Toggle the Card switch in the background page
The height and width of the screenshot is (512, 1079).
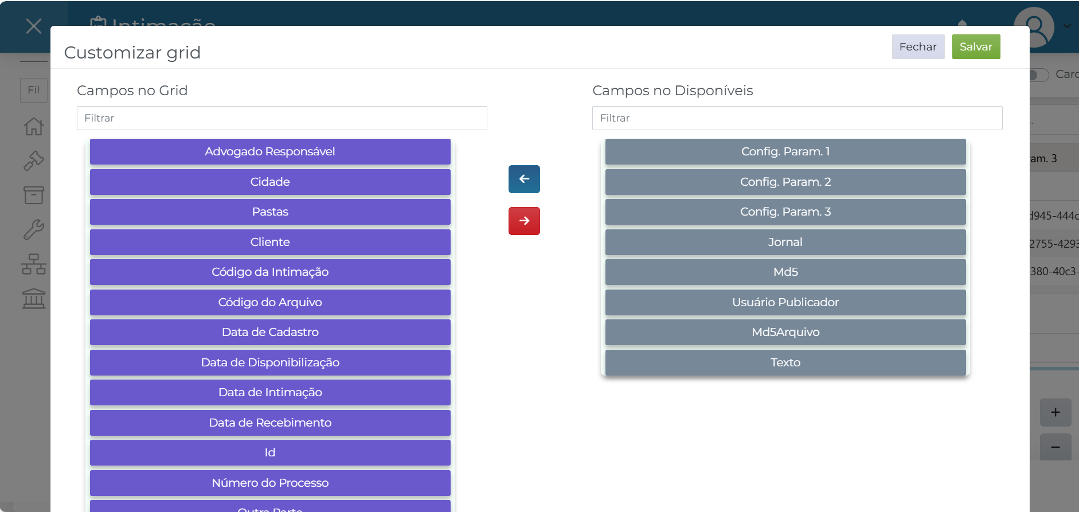click(x=1039, y=75)
